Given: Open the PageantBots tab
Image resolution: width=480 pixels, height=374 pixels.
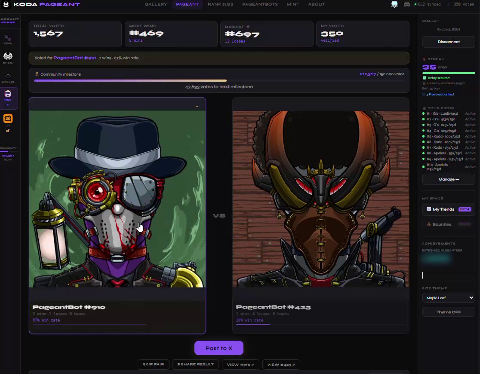Looking at the screenshot, I should pyautogui.click(x=260, y=4).
